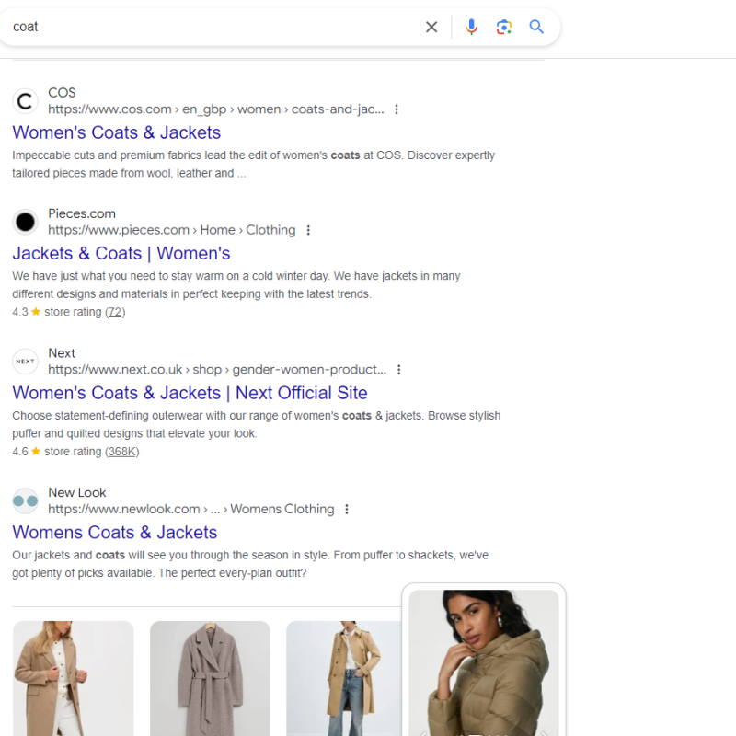
Task: Open the grey belted wrap coat thumbnail
Action: pos(210,678)
